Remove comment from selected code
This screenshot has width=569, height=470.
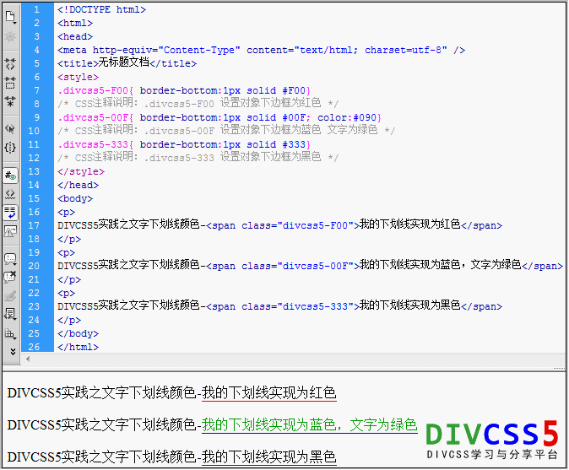10,277
